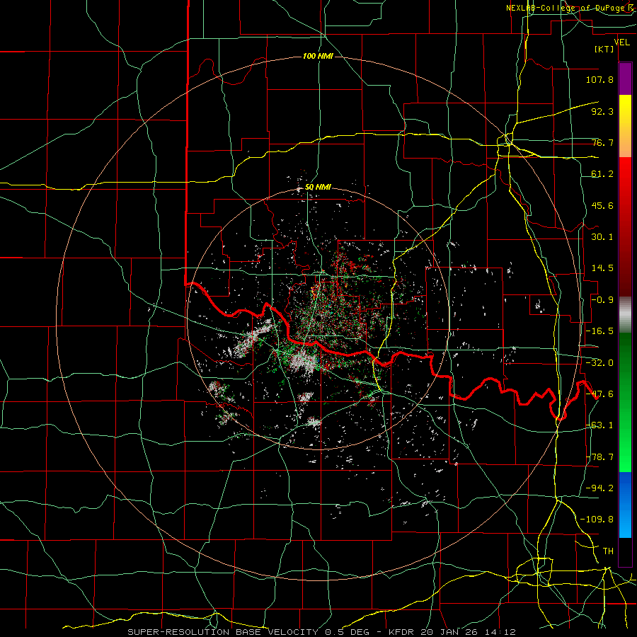Select the -109.8 velocity scale value
637x637 pixels.
[x=597, y=520]
